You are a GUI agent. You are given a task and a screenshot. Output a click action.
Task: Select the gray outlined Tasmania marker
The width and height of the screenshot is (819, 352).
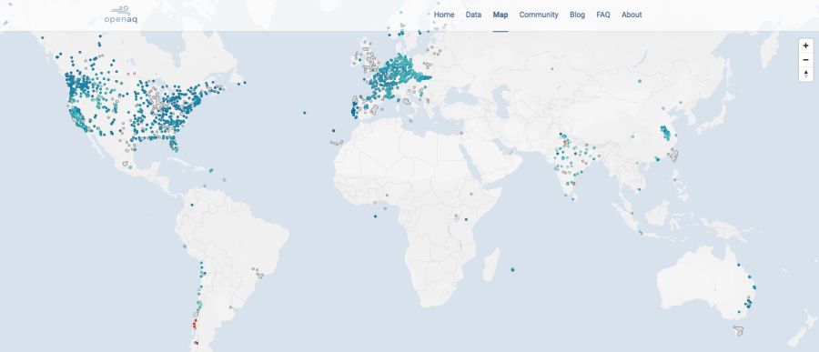(738, 330)
